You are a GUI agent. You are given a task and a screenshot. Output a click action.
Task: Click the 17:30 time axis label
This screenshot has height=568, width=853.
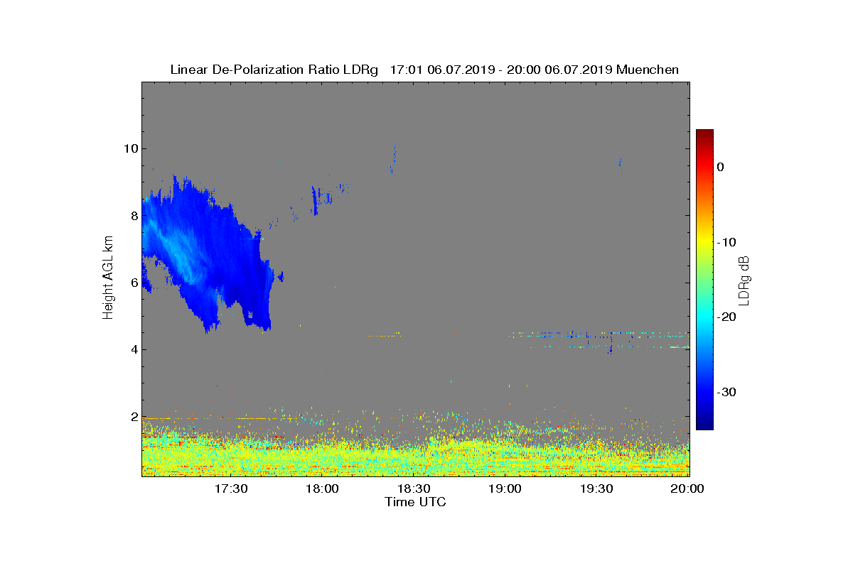(x=231, y=489)
